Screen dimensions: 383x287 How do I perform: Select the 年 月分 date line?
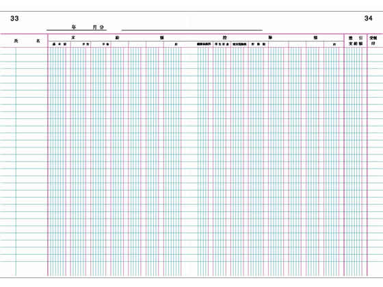coord(77,27)
